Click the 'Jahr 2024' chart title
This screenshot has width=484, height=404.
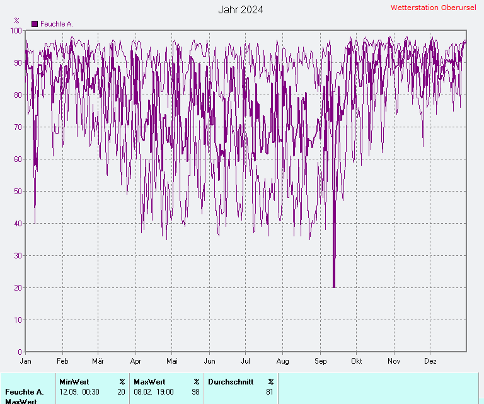(241, 9)
